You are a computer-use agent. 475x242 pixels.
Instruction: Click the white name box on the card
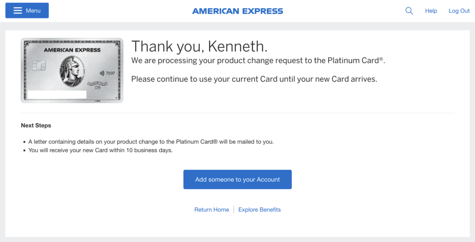click(x=57, y=94)
